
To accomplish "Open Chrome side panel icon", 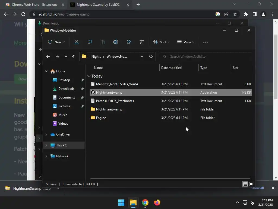I will [255, 14].
